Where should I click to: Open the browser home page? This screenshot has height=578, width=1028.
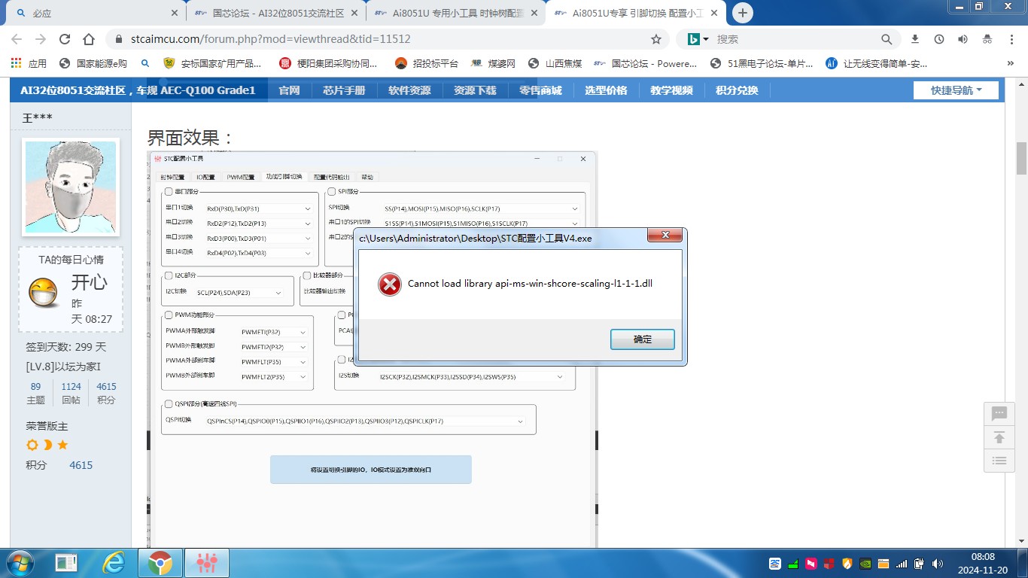(x=89, y=39)
